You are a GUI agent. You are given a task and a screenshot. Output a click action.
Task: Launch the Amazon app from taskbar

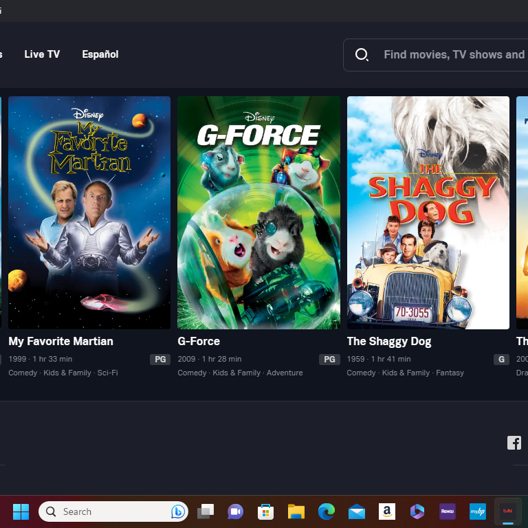(387, 511)
